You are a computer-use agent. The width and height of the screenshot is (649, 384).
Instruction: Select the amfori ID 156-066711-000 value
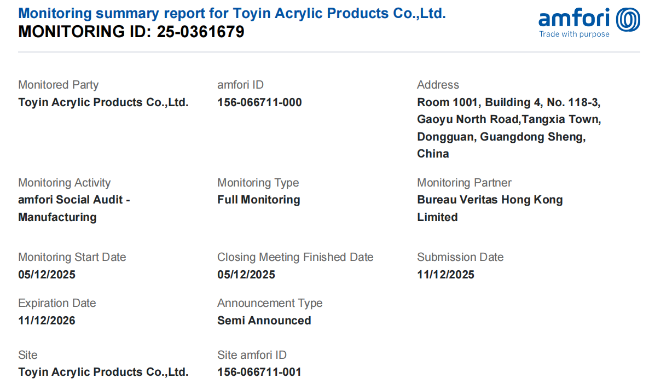259,102
